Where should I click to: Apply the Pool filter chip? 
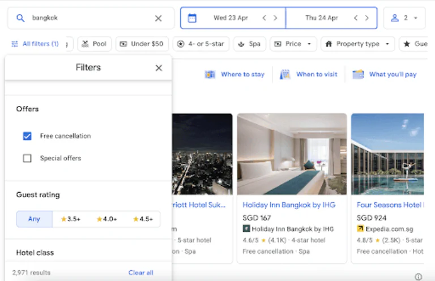point(94,44)
